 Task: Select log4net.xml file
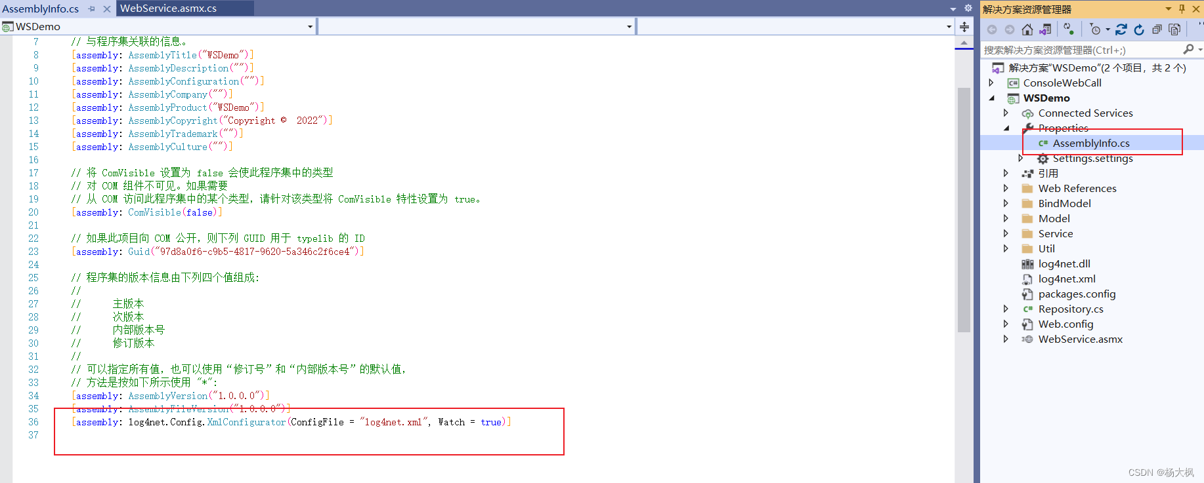(x=1067, y=279)
